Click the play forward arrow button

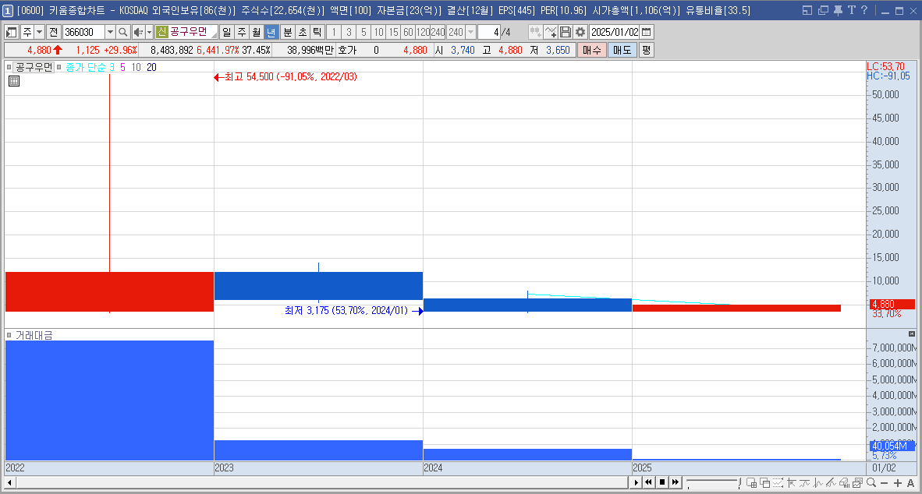pos(637,482)
